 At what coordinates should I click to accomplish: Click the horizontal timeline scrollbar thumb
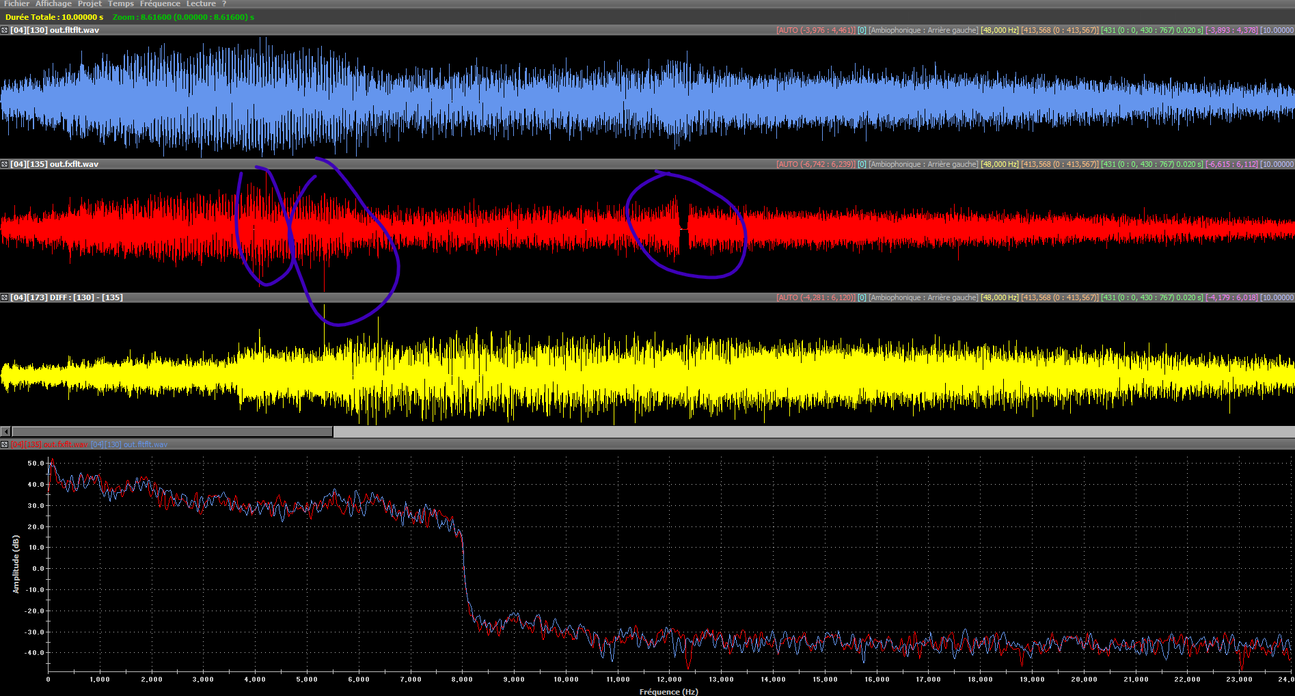pos(172,431)
